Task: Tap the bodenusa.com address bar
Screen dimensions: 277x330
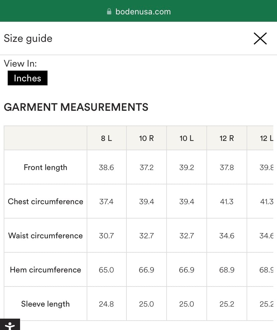Action: click(139, 12)
